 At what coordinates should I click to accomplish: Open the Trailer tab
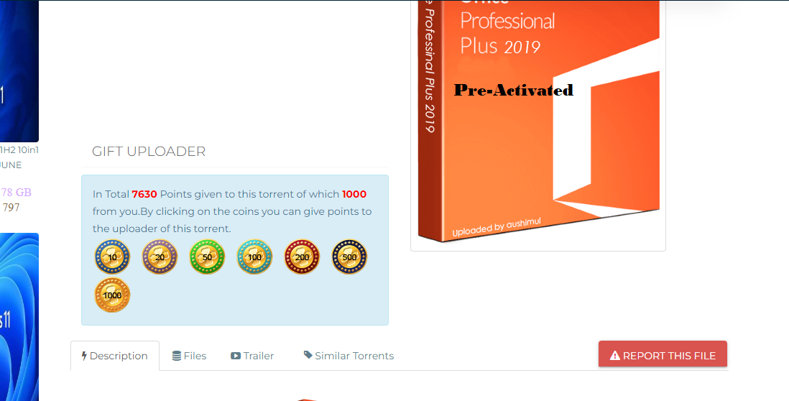(x=252, y=356)
